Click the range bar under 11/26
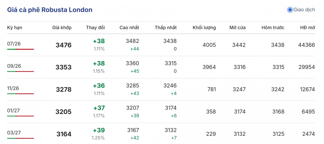Screen dimensions: 324x144 (20, 94)
